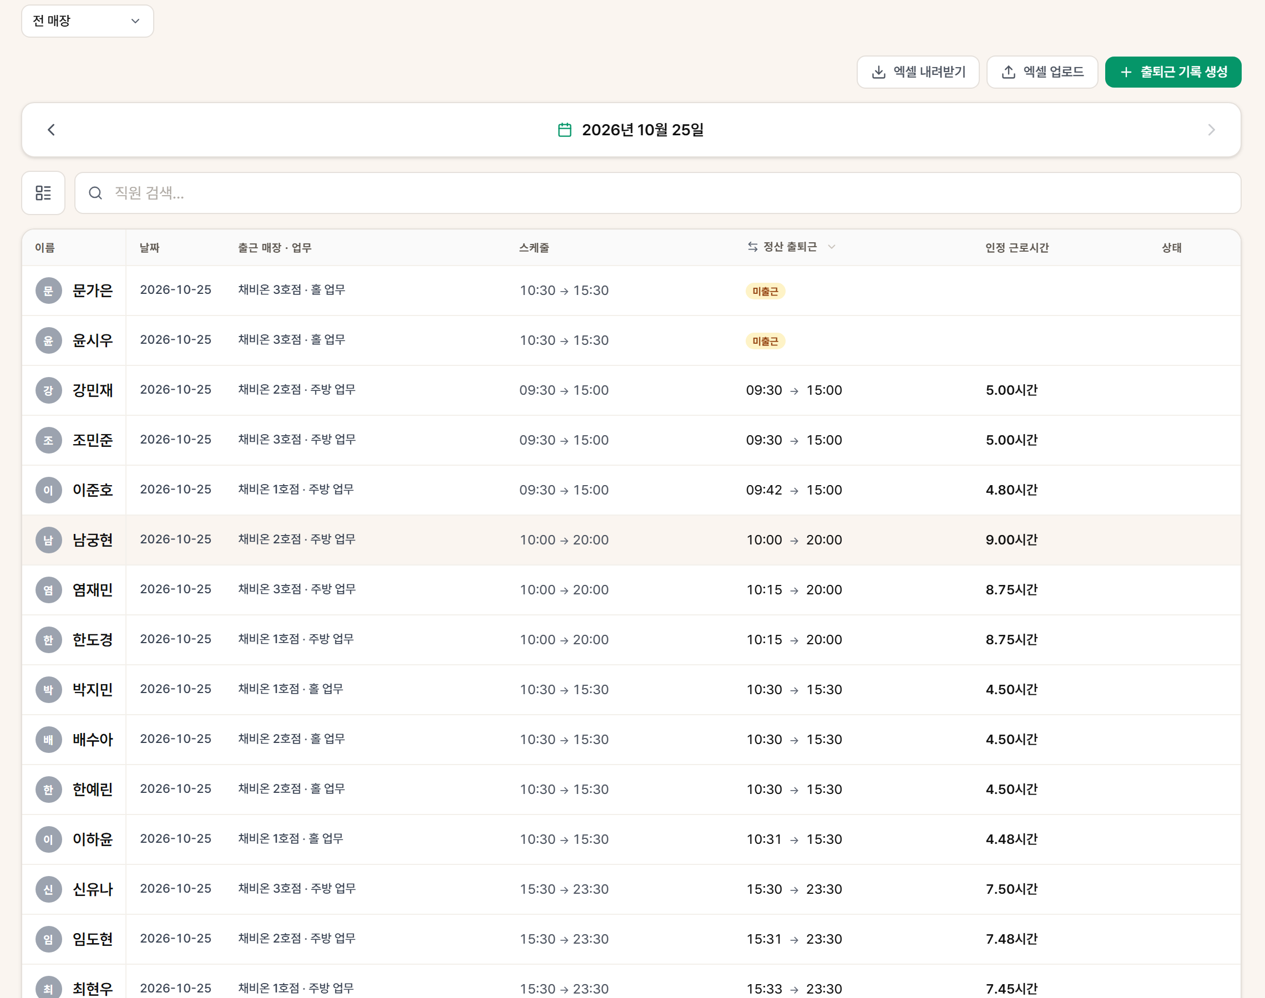
Task: Select the name 한예린
Action: [x=92, y=790]
